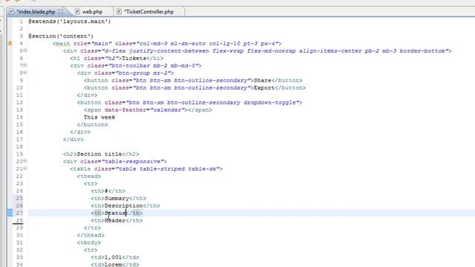The height and width of the screenshot is (267, 475).
Task: Click the tr tag on line 32
Action: pos(91,250)
